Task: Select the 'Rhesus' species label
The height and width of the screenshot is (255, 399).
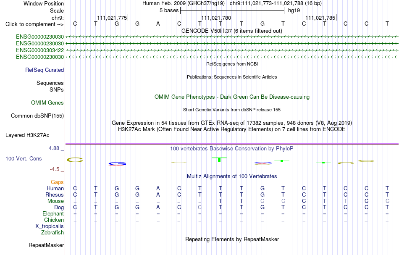Action: [55, 195]
